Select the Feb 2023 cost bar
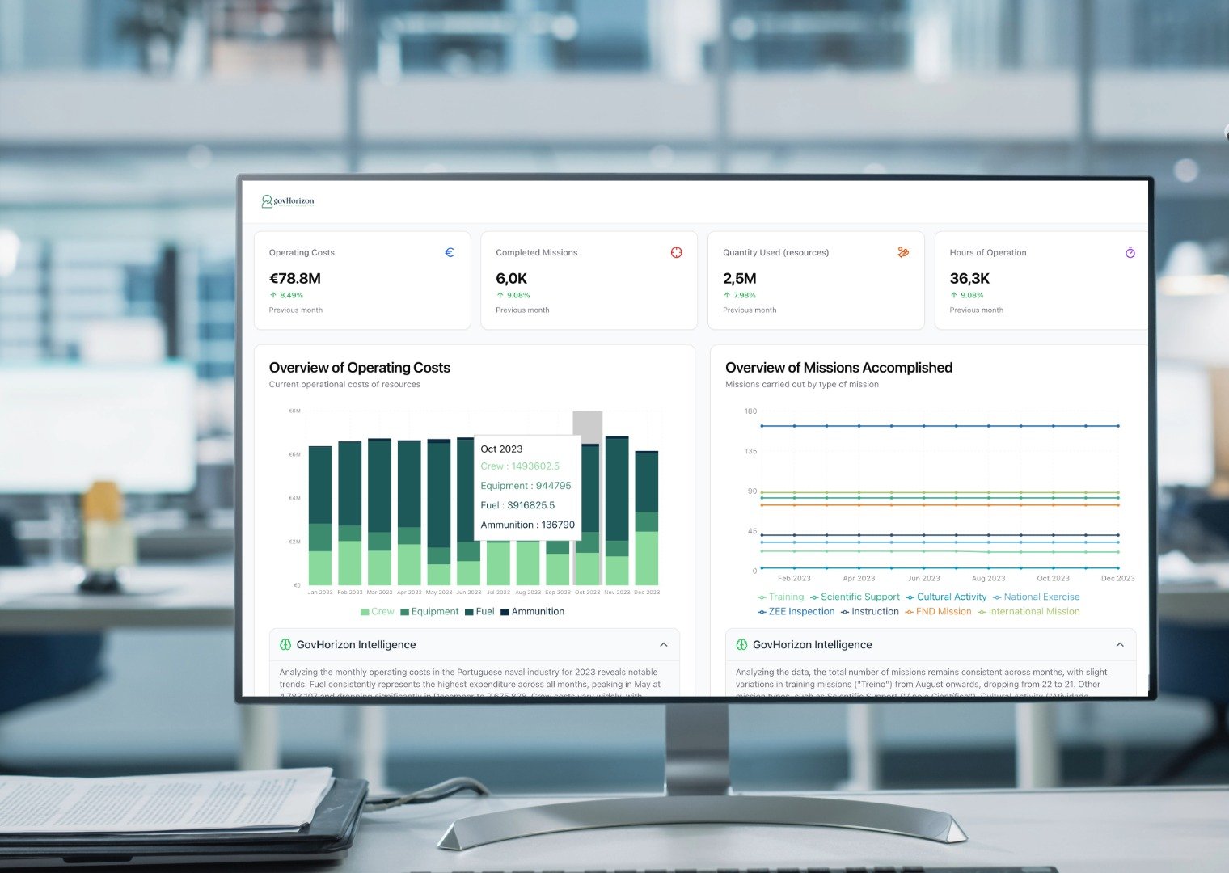 (x=350, y=513)
